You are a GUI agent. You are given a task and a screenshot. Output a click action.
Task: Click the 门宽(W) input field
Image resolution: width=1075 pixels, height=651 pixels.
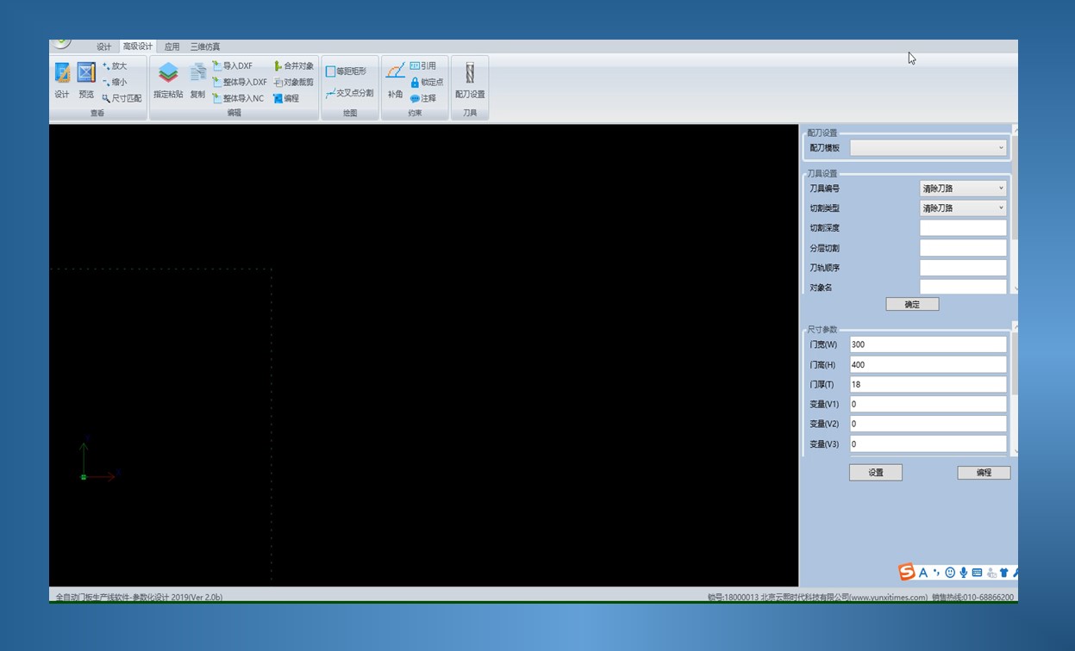tap(928, 344)
